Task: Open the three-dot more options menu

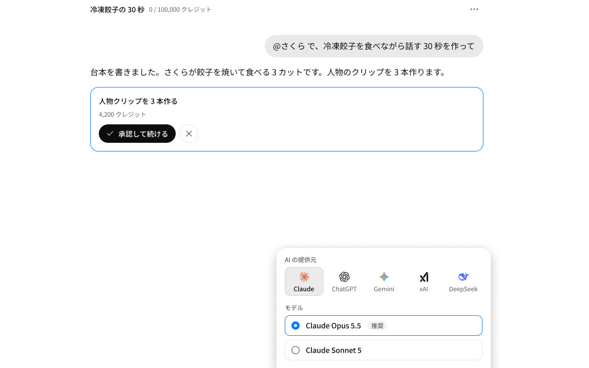Action: pyautogui.click(x=474, y=9)
